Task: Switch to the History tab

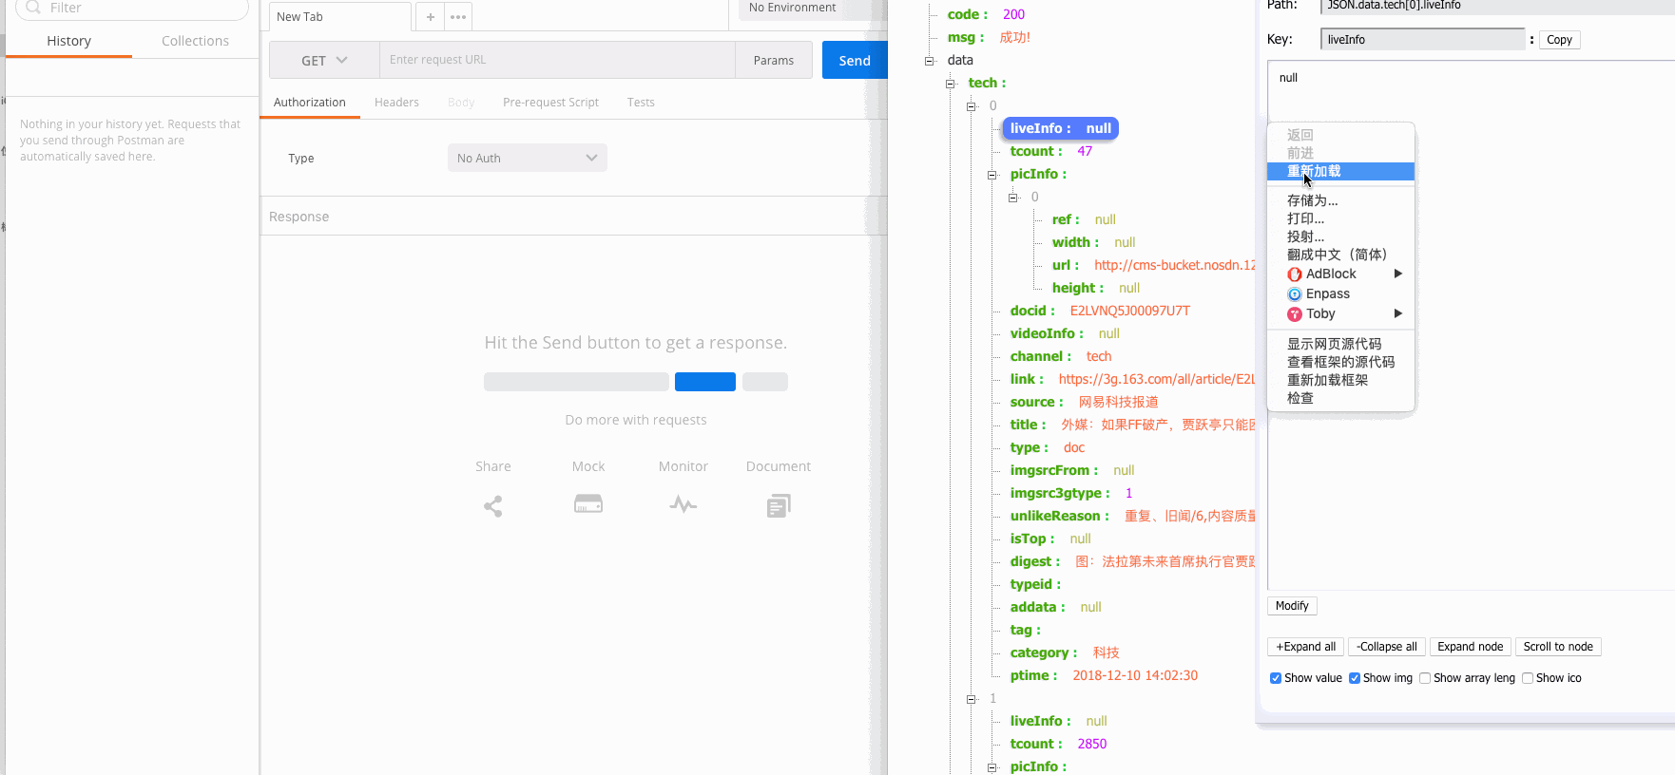Action: [x=68, y=41]
